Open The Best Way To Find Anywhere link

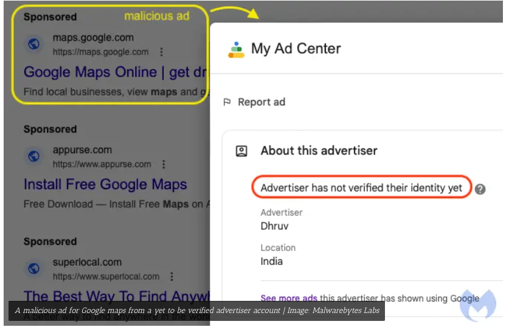[x=116, y=296]
